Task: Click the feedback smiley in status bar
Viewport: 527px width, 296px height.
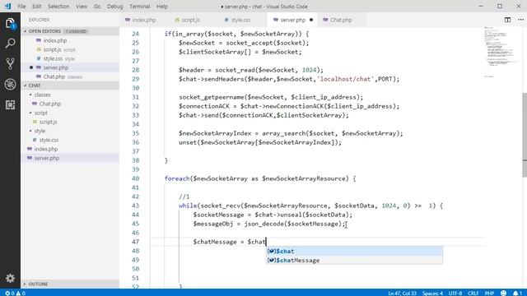Action: (x=503, y=293)
